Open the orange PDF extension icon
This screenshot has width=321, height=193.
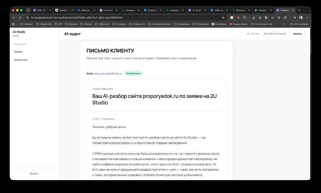[x=232, y=18]
